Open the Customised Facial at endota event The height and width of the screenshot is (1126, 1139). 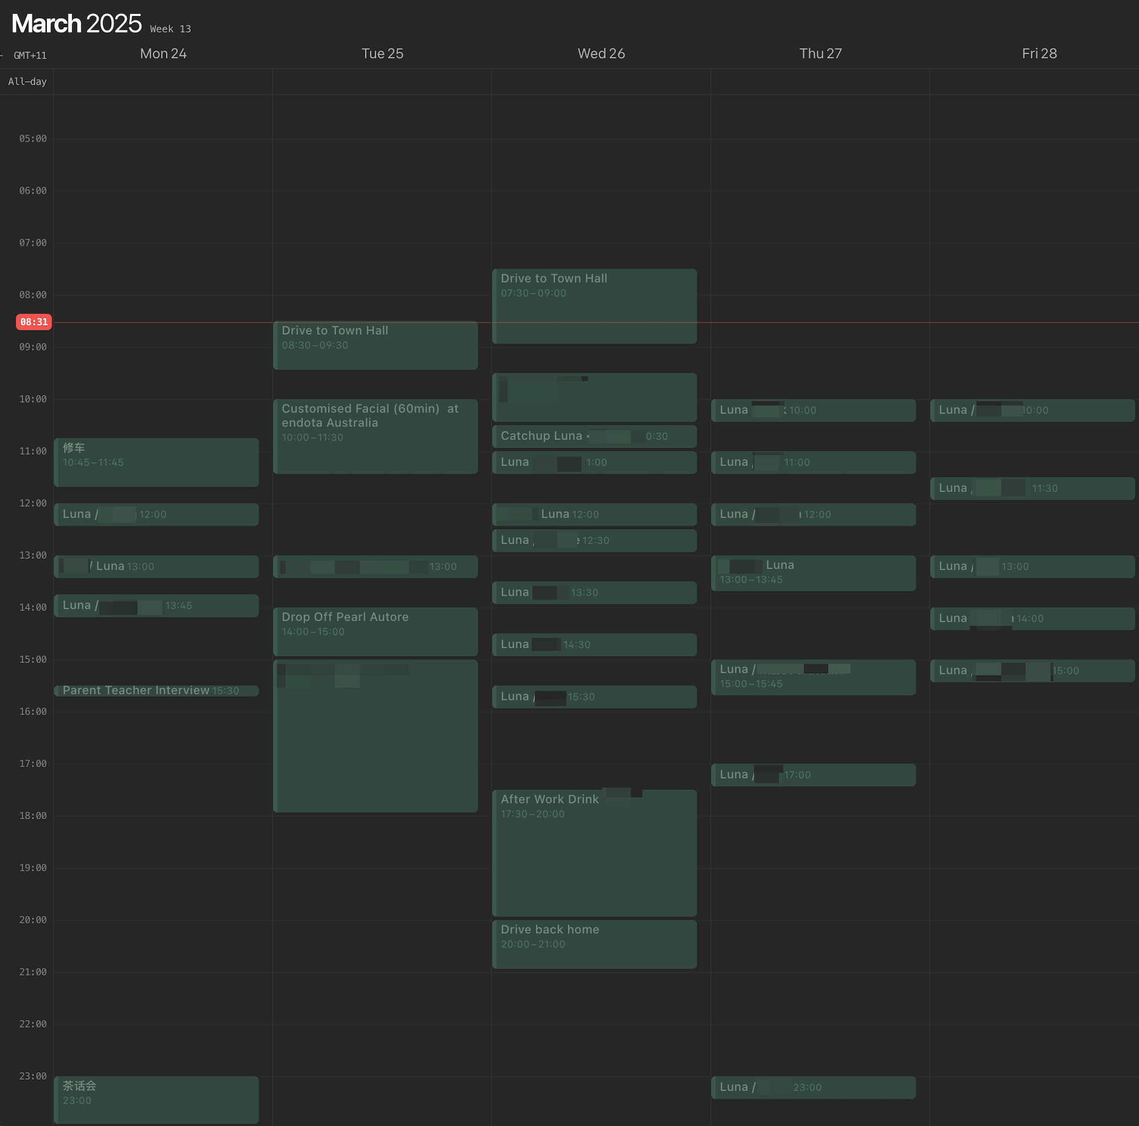[375, 437]
